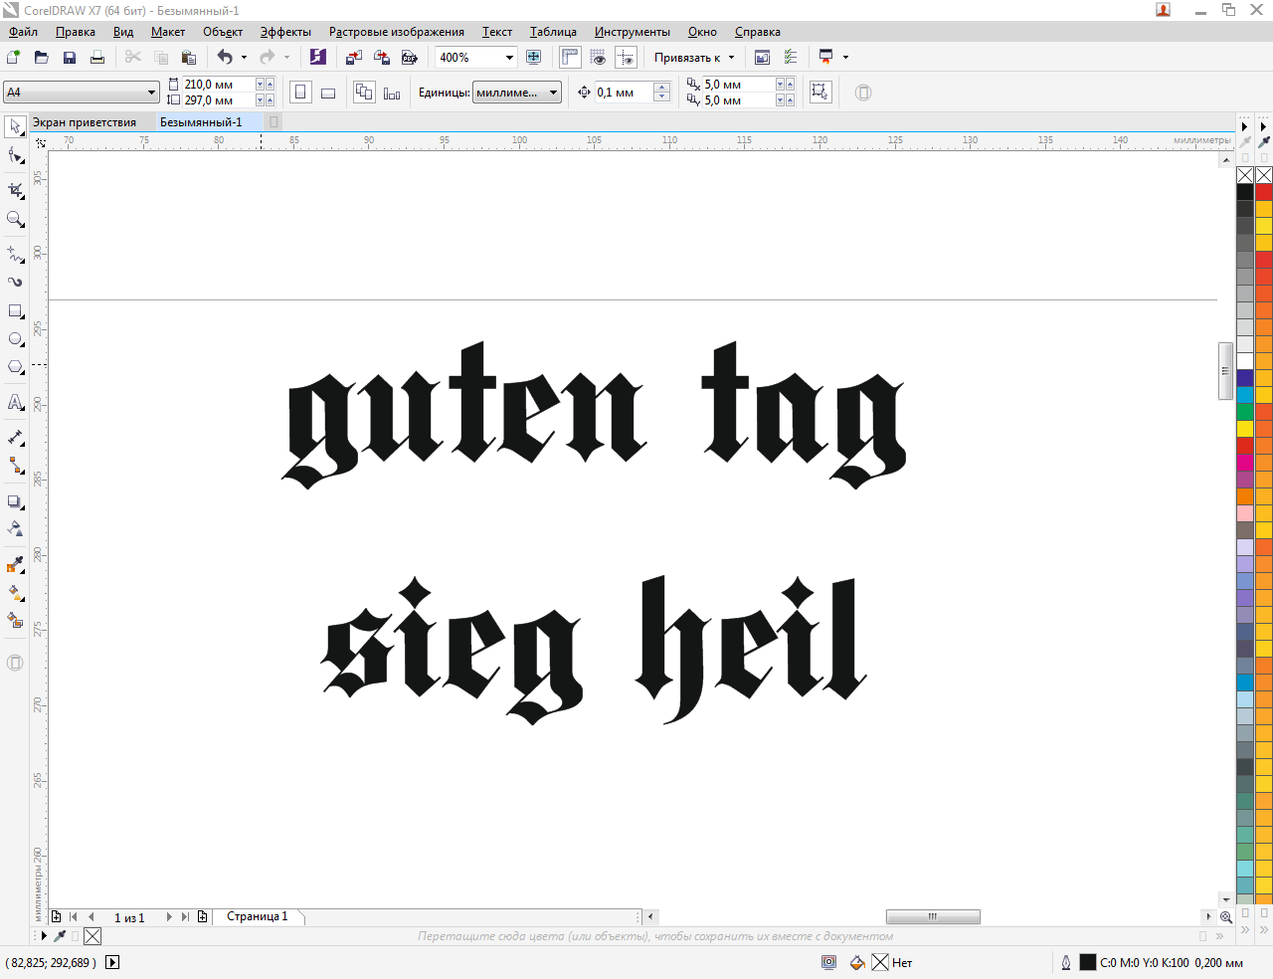Toggle the Current page layout button
The image size is (1273, 979).
(392, 93)
